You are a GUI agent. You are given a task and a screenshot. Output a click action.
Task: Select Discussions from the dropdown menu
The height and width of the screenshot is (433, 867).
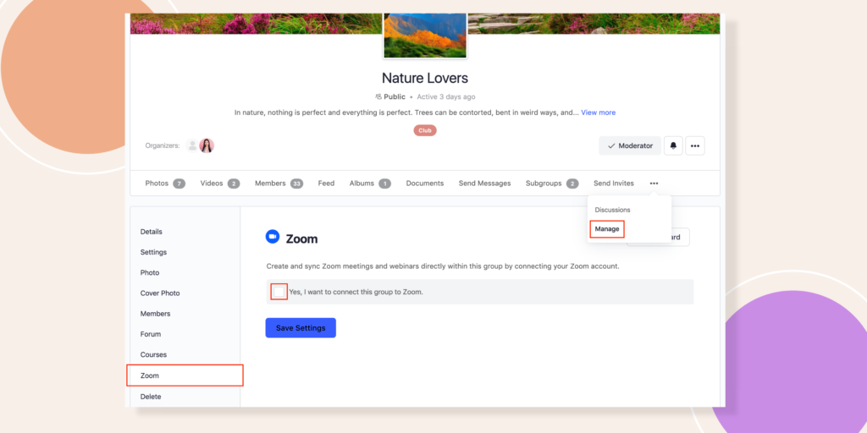pyautogui.click(x=612, y=210)
